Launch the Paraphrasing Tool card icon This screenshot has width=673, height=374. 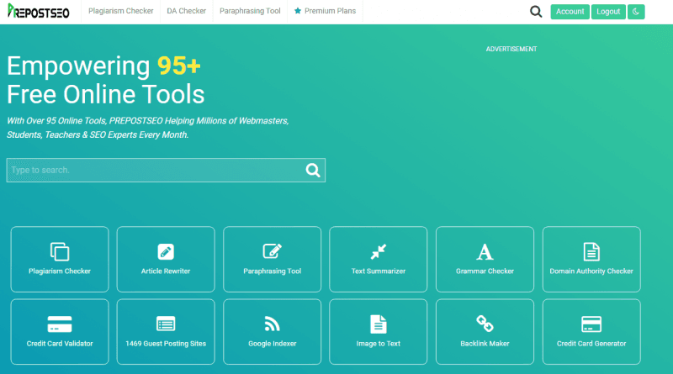point(272,251)
